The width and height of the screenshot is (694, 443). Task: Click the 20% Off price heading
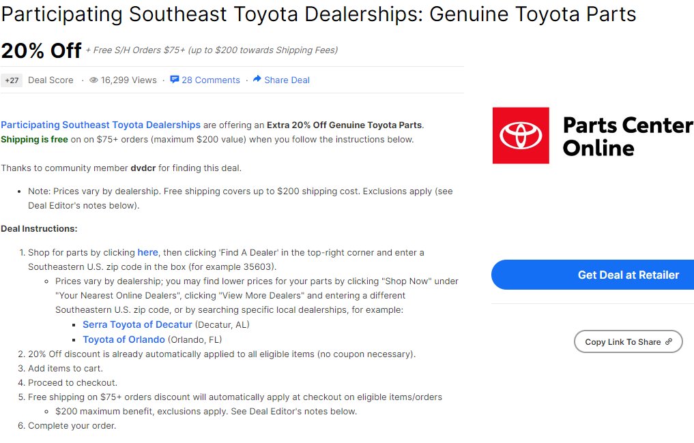41,50
